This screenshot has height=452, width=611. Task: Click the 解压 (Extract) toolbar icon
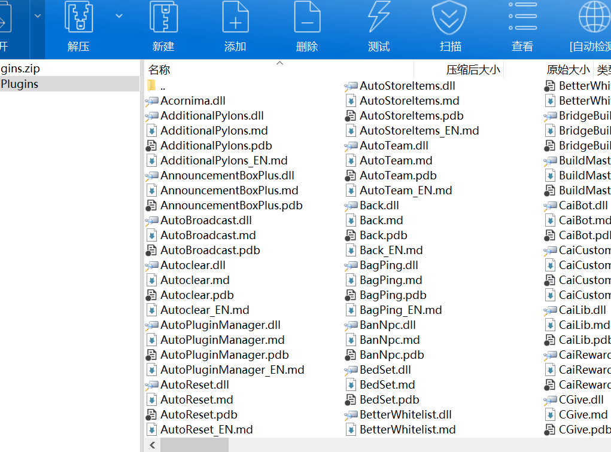coord(78,18)
